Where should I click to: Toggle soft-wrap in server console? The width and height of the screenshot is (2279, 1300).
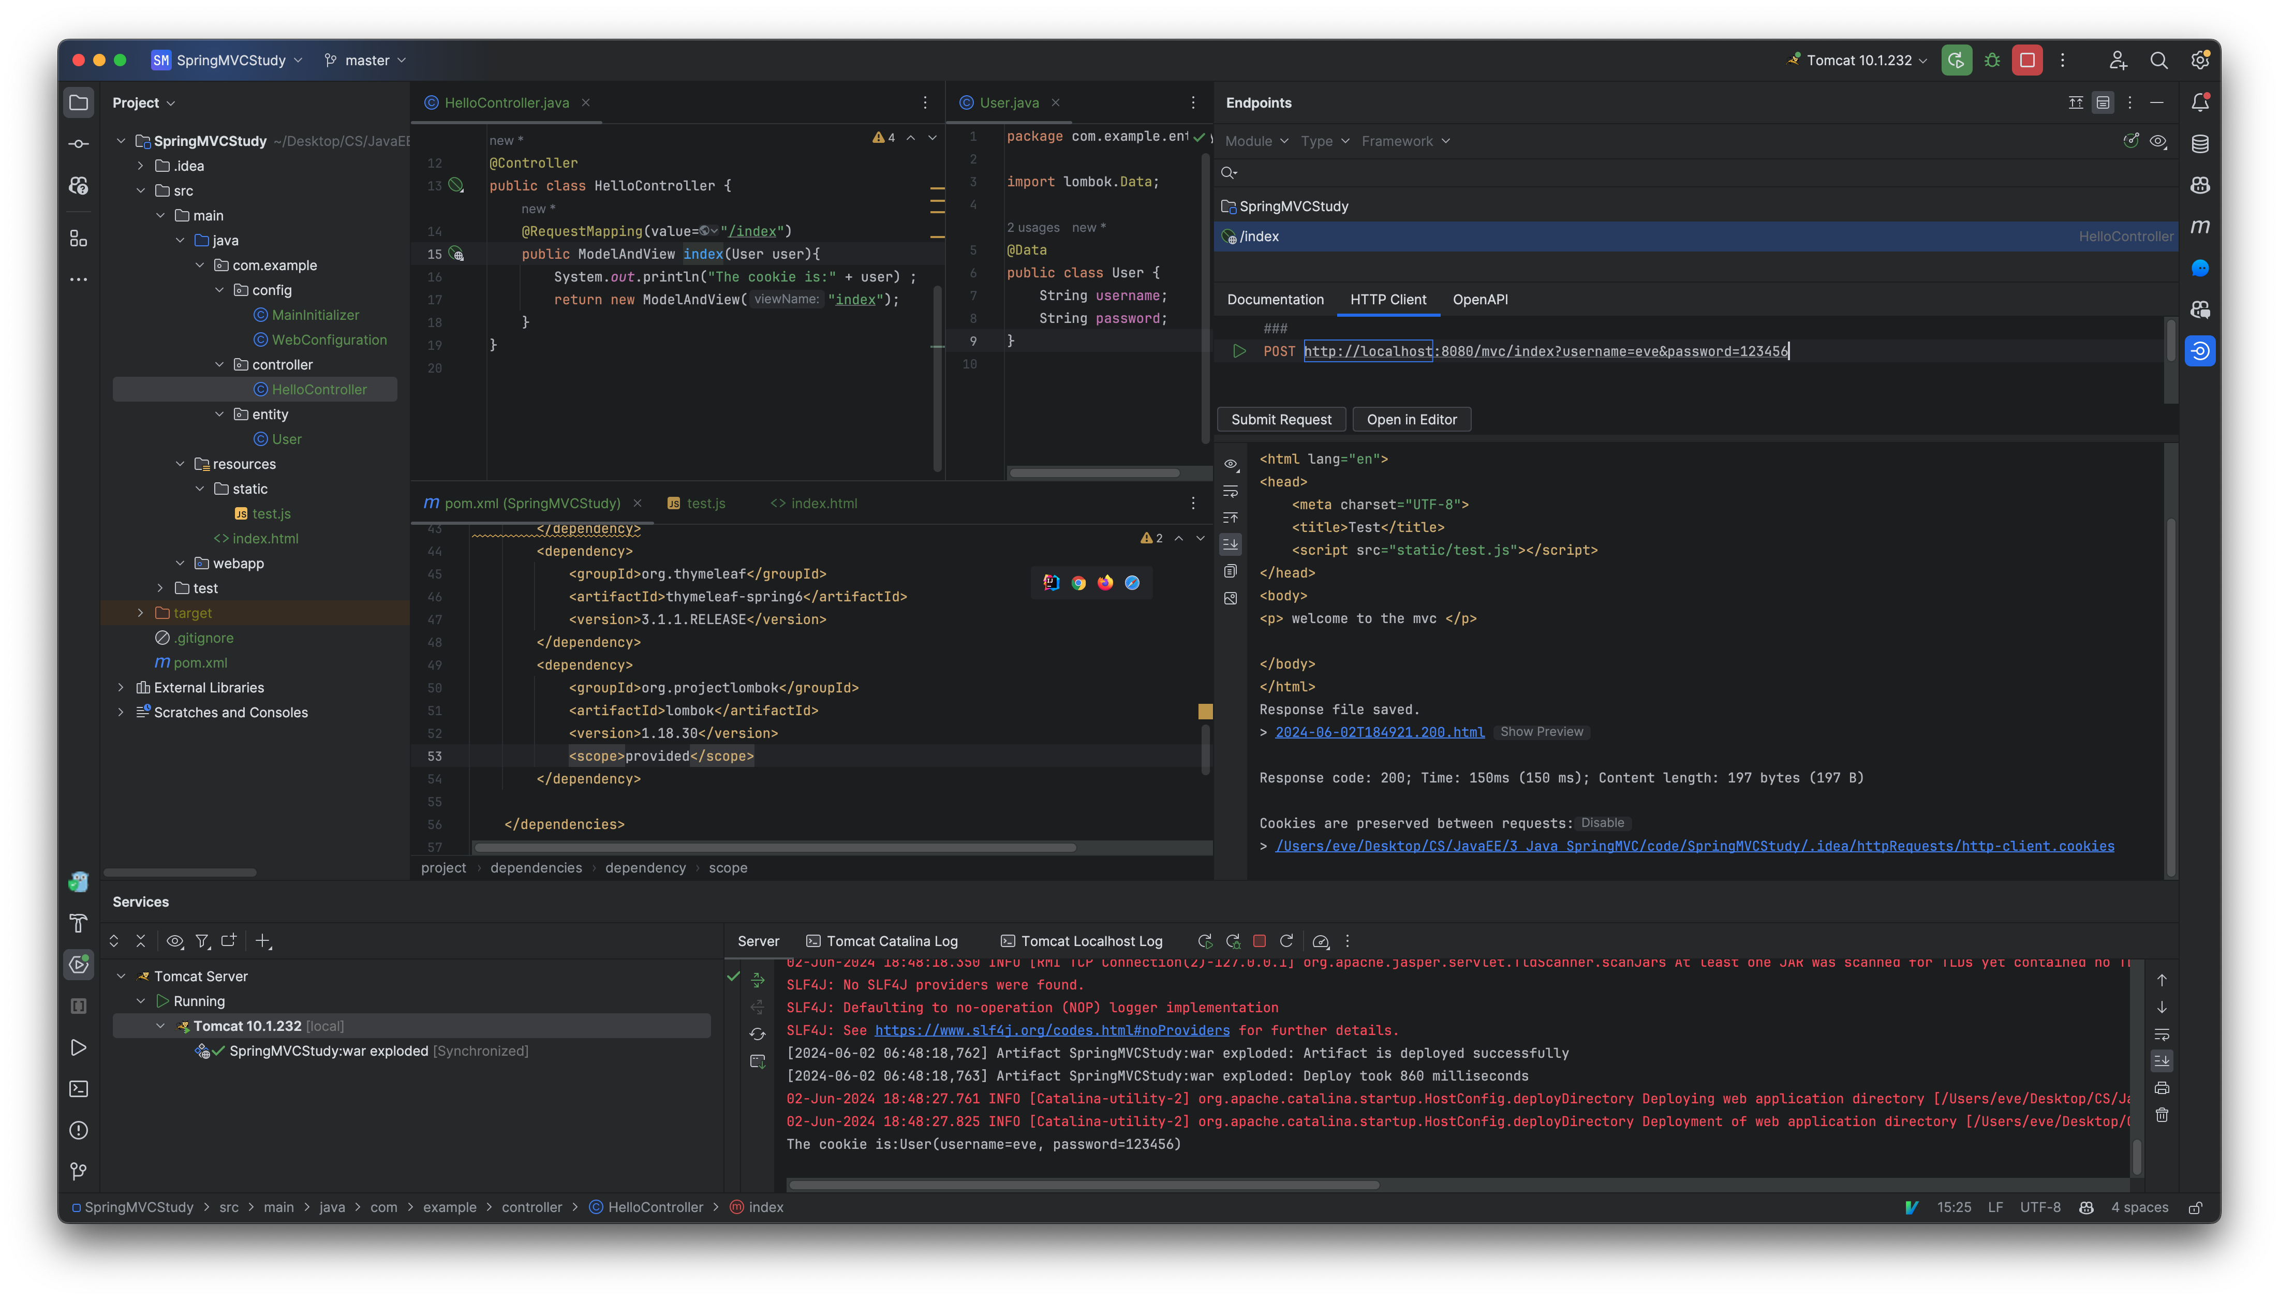tap(2162, 1035)
